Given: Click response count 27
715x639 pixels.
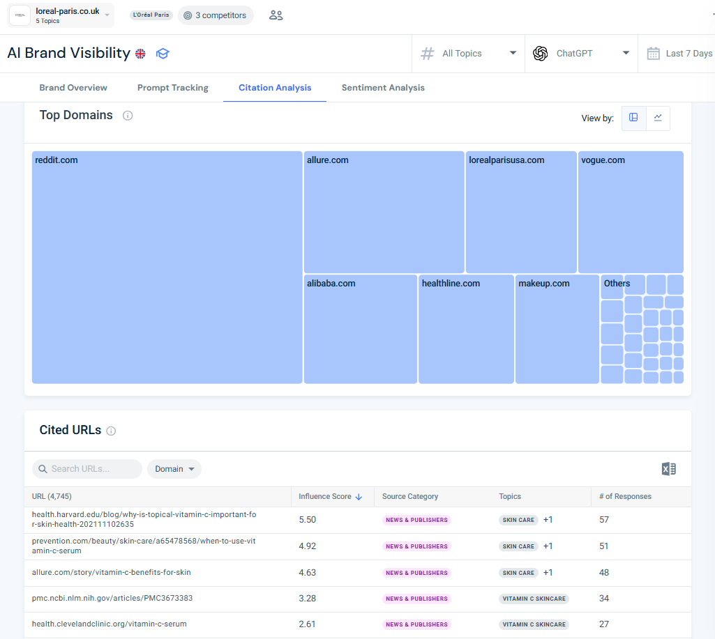Looking at the screenshot, I should [x=603, y=624].
